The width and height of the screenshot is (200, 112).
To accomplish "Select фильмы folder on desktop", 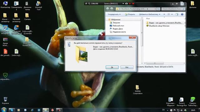I will point(193,5).
